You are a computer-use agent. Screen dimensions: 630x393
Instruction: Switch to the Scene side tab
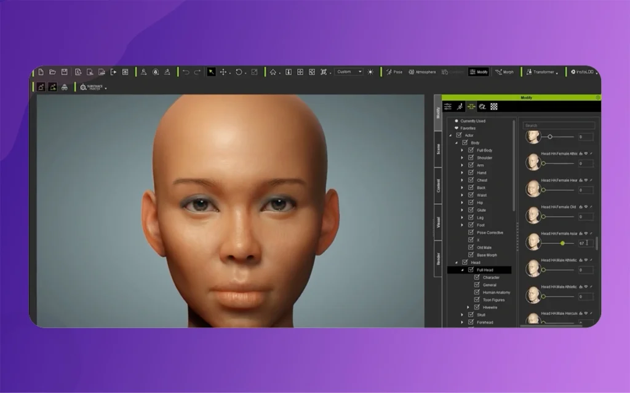[x=438, y=149]
